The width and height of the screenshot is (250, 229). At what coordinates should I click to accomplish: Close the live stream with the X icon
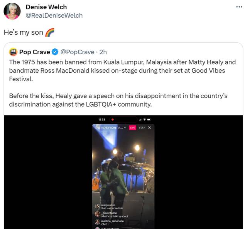click(149, 128)
